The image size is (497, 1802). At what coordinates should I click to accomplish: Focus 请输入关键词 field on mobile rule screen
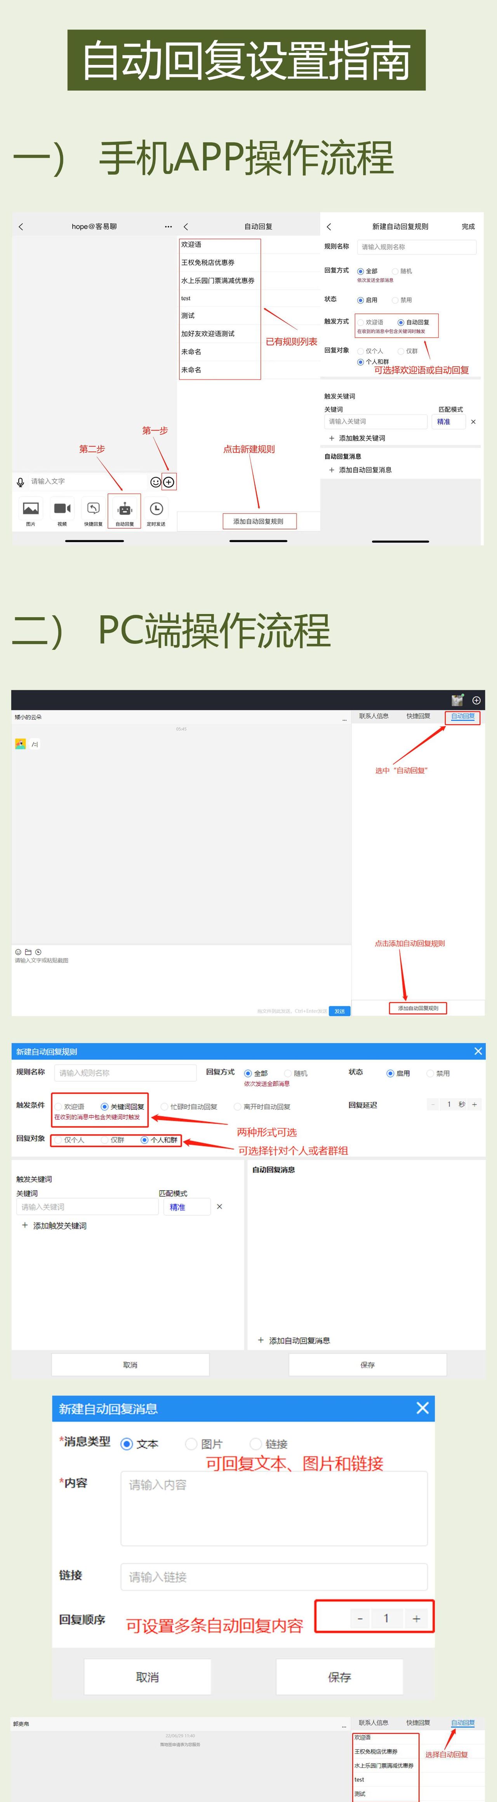(x=376, y=422)
